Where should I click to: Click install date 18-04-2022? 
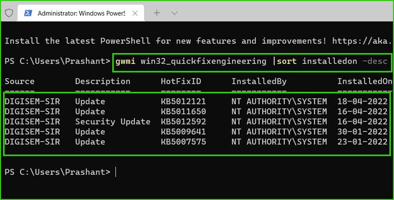point(362,102)
